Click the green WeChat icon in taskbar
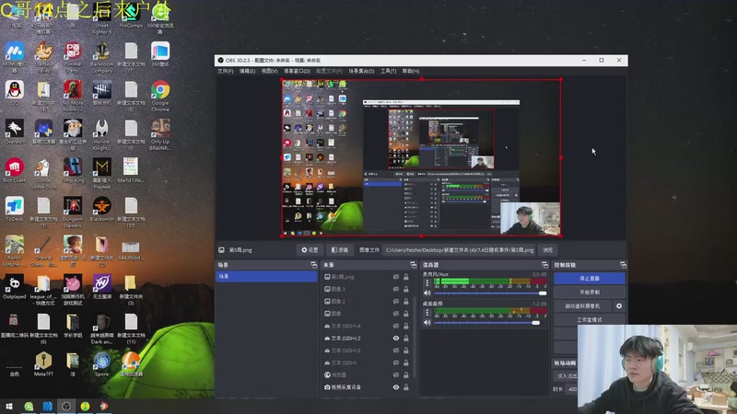Image resolution: width=737 pixels, height=414 pixels. [x=29, y=407]
